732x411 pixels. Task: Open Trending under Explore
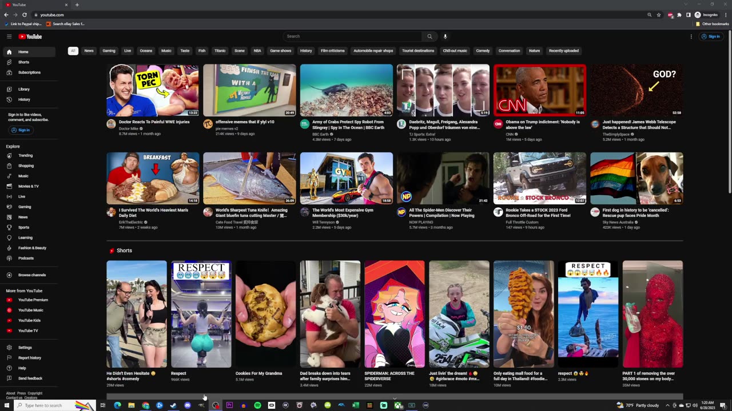coord(28,155)
